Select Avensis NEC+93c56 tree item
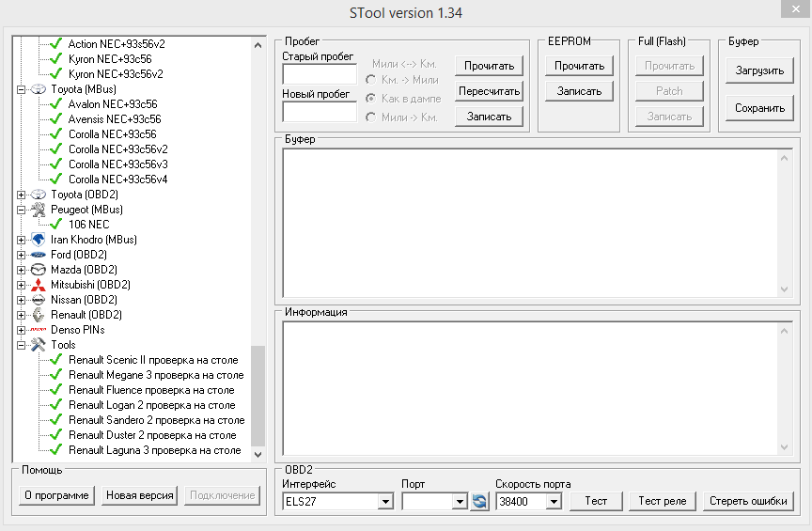 pos(115,119)
